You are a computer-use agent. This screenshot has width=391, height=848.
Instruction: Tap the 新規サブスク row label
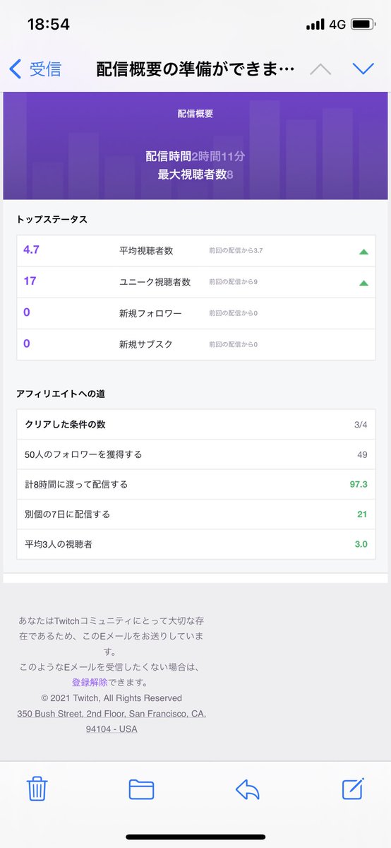(145, 344)
